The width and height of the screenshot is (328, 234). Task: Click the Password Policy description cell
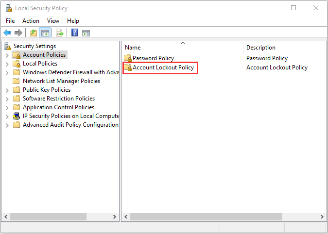tap(267, 58)
